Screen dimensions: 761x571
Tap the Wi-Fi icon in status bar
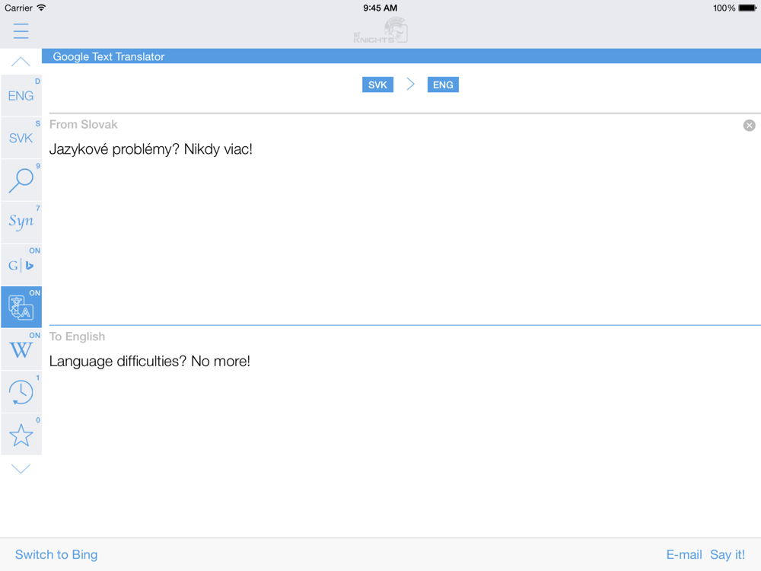pyautogui.click(x=41, y=8)
